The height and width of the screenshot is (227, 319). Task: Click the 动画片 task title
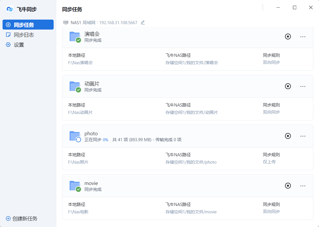(92, 84)
